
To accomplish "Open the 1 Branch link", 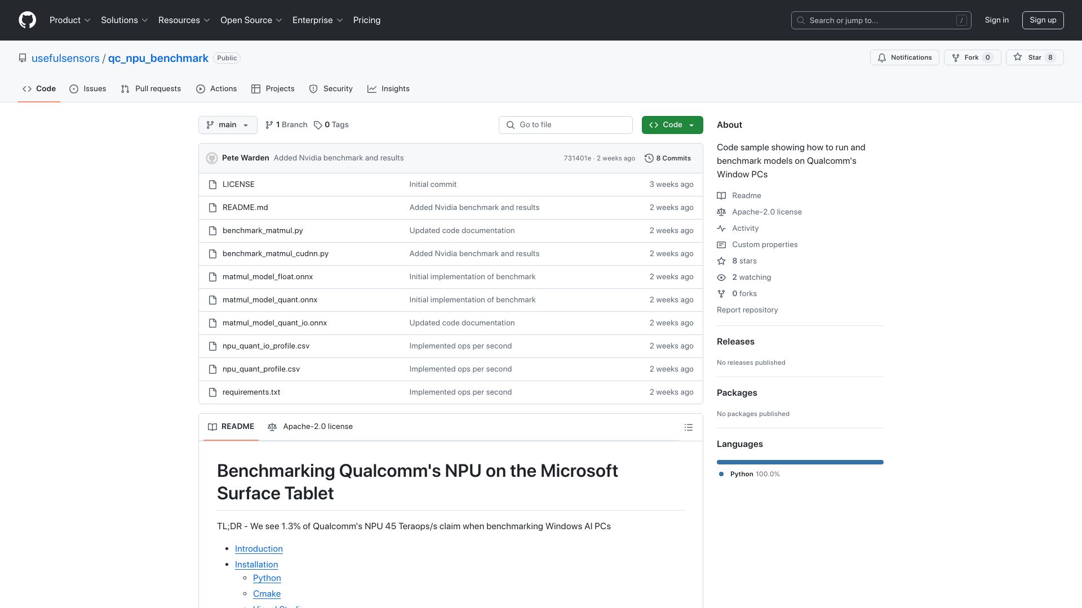I will click(286, 125).
